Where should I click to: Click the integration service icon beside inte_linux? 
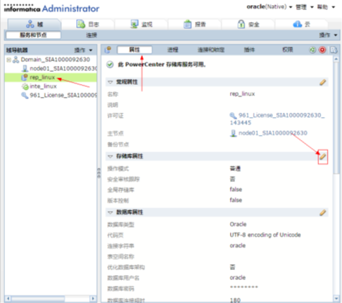(x=25, y=86)
